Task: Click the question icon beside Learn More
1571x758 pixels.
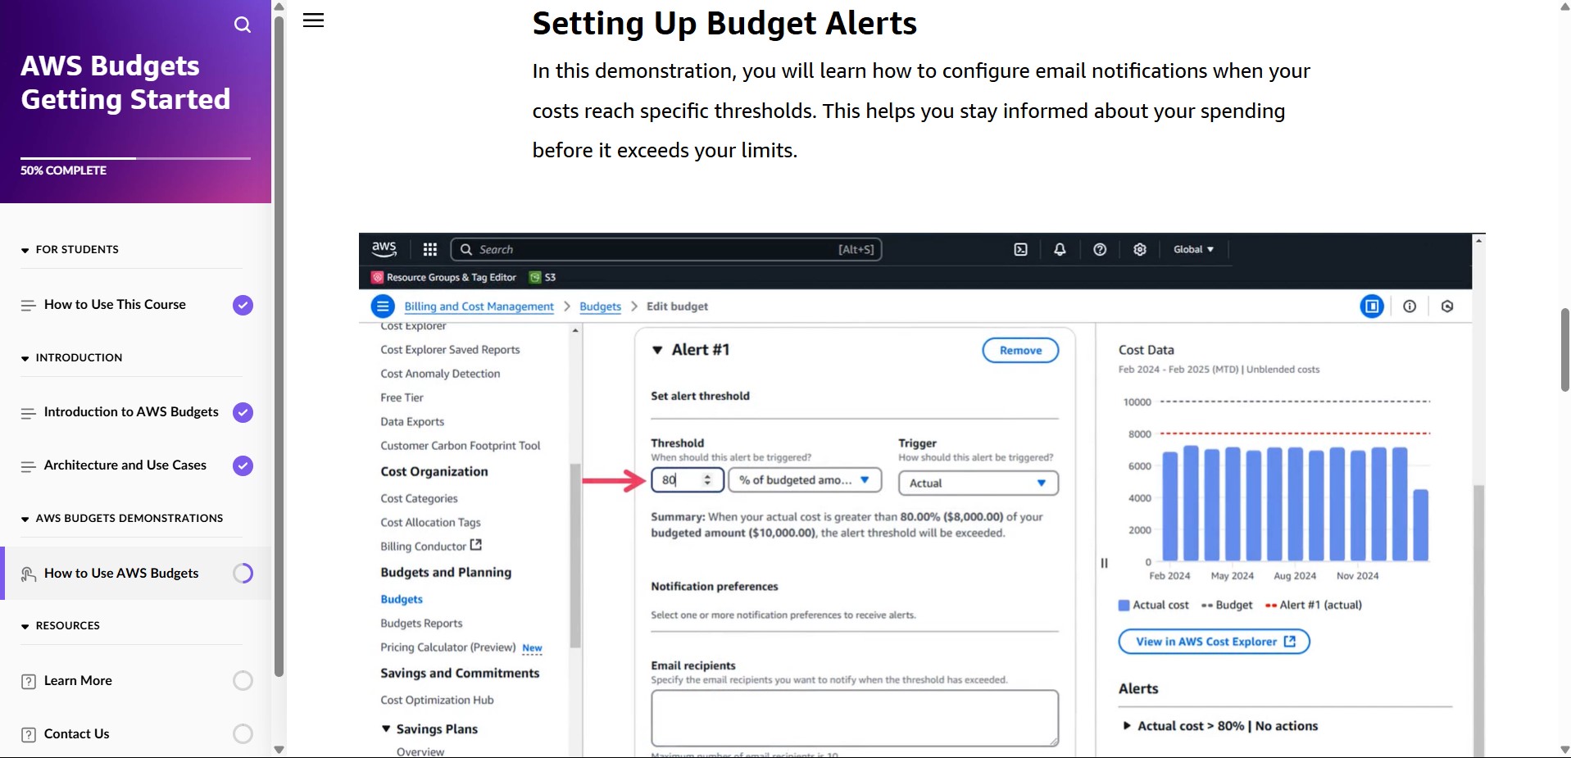Action: (x=28, y=681)
